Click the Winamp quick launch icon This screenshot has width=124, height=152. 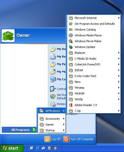pyautogui.click(x=55, y=148)
